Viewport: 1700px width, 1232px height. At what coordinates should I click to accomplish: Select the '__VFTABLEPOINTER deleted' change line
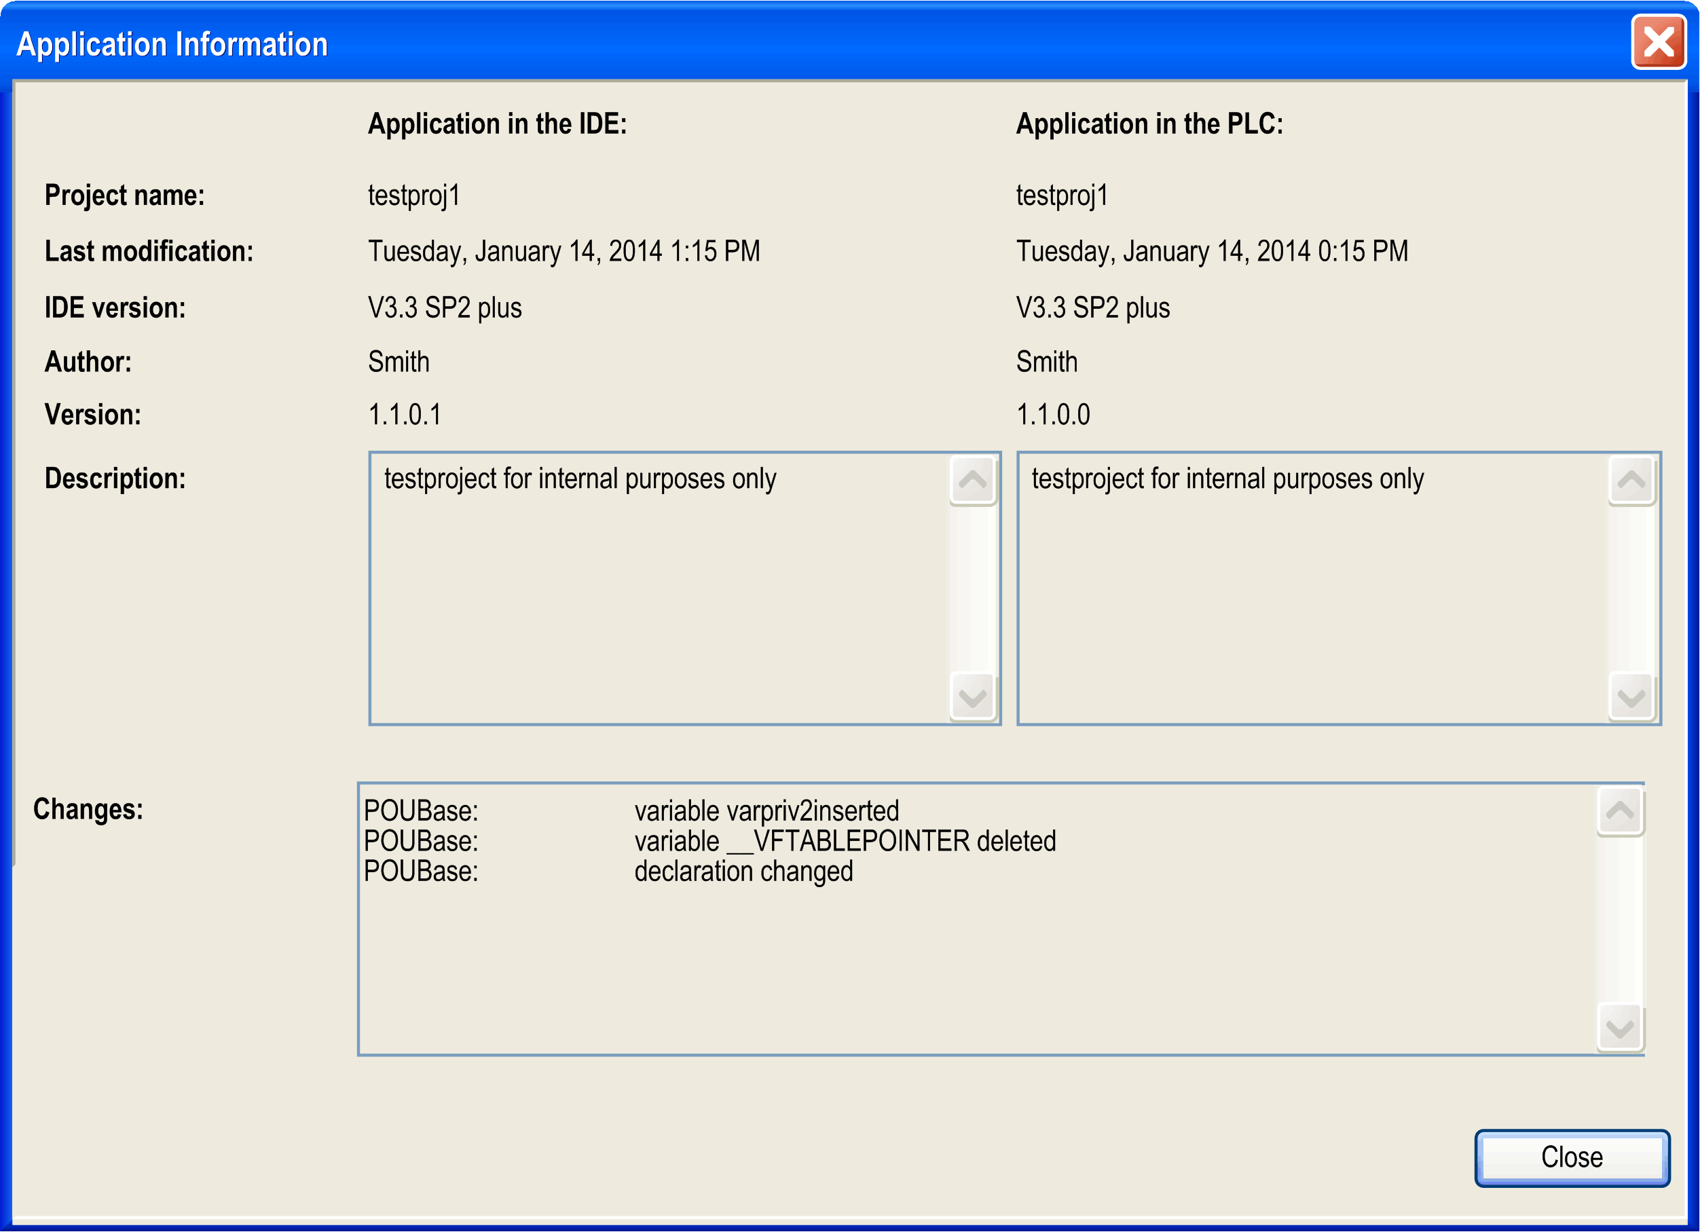pyautogui.click(x=845, y=841)
